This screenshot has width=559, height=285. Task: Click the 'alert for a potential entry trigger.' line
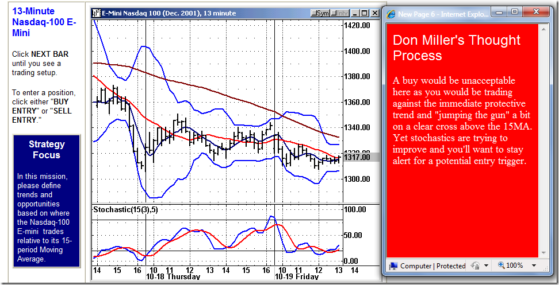pos(459,161)
